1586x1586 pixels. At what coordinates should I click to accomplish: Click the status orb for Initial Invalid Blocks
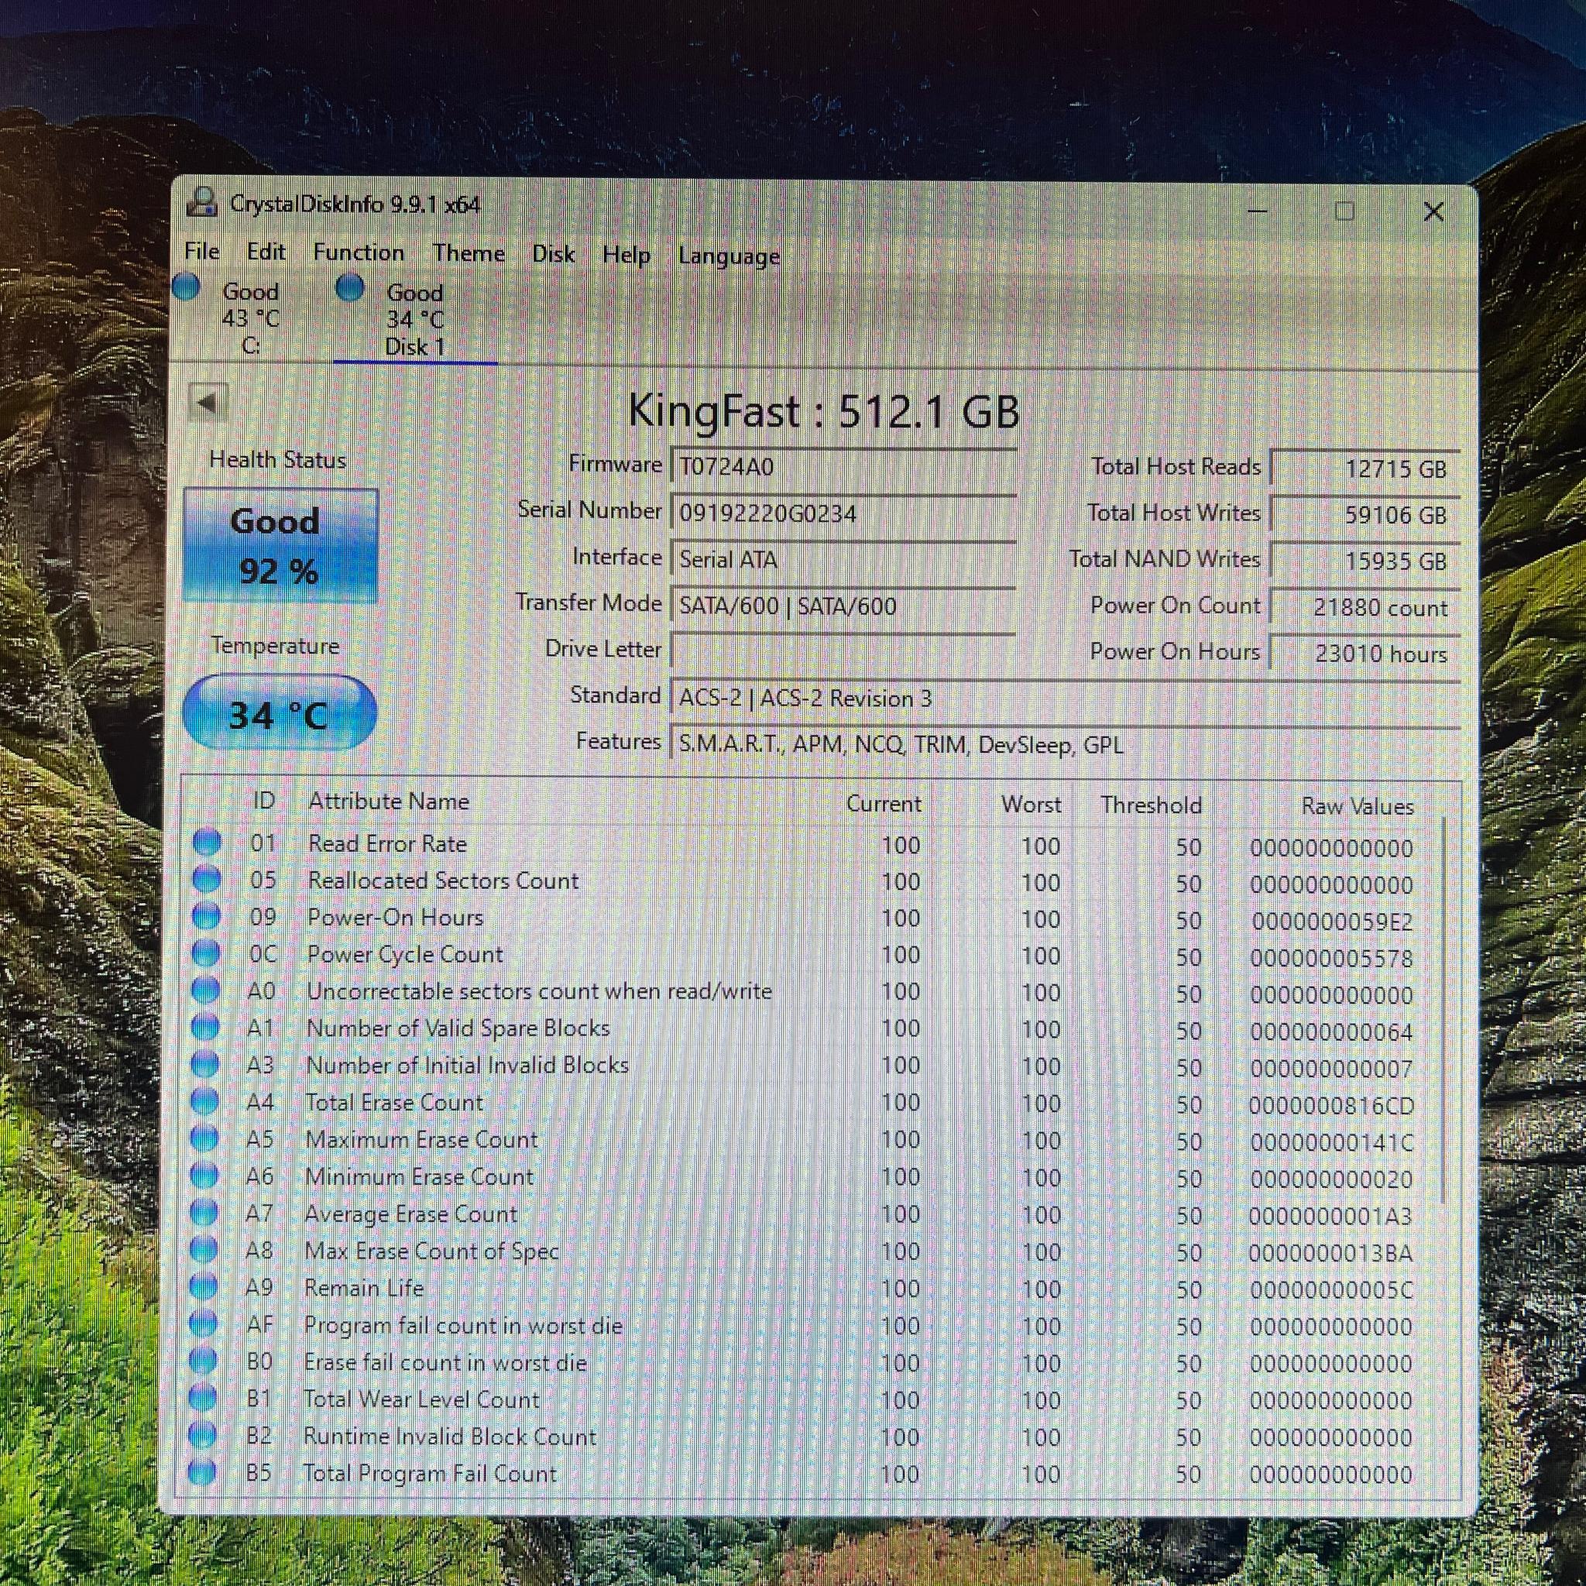[x=205, y=1064]
